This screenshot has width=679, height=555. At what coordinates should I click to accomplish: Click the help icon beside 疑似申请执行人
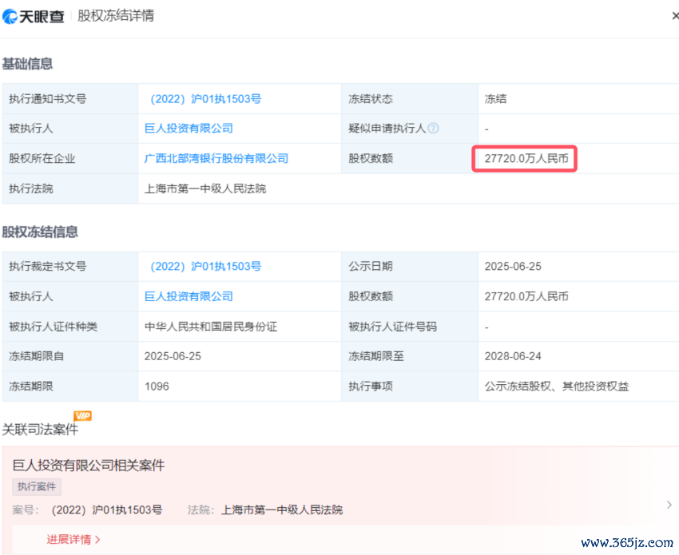pyautogui.click(x=433, y=128)
